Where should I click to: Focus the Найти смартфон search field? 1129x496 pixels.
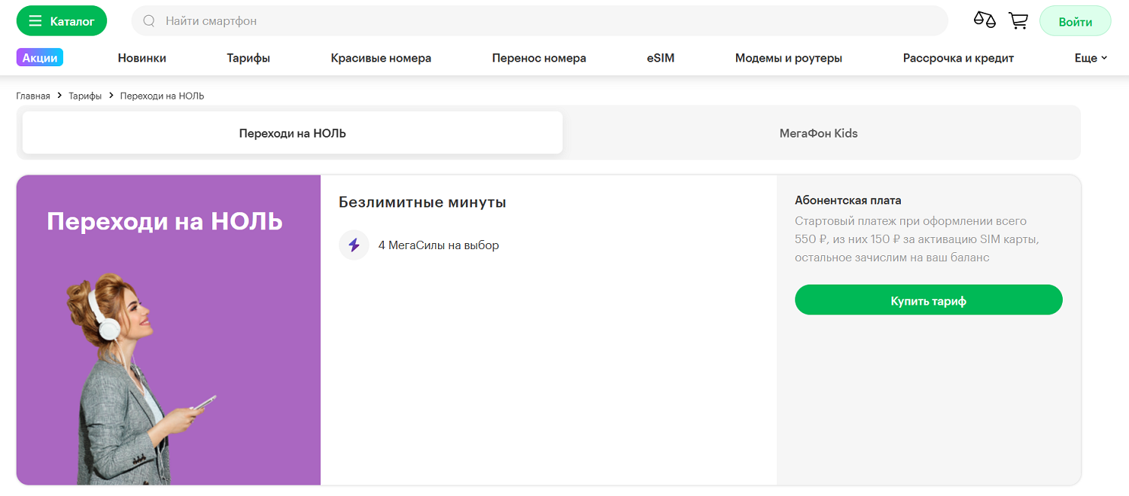[x=539, y=21]
